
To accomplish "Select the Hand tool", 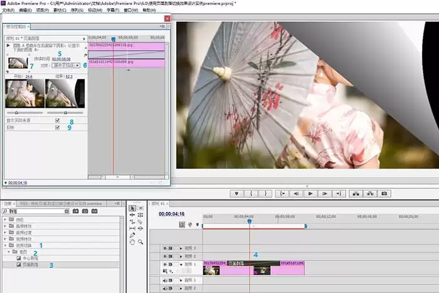I will pyautogui.click(x=132, y=242).
